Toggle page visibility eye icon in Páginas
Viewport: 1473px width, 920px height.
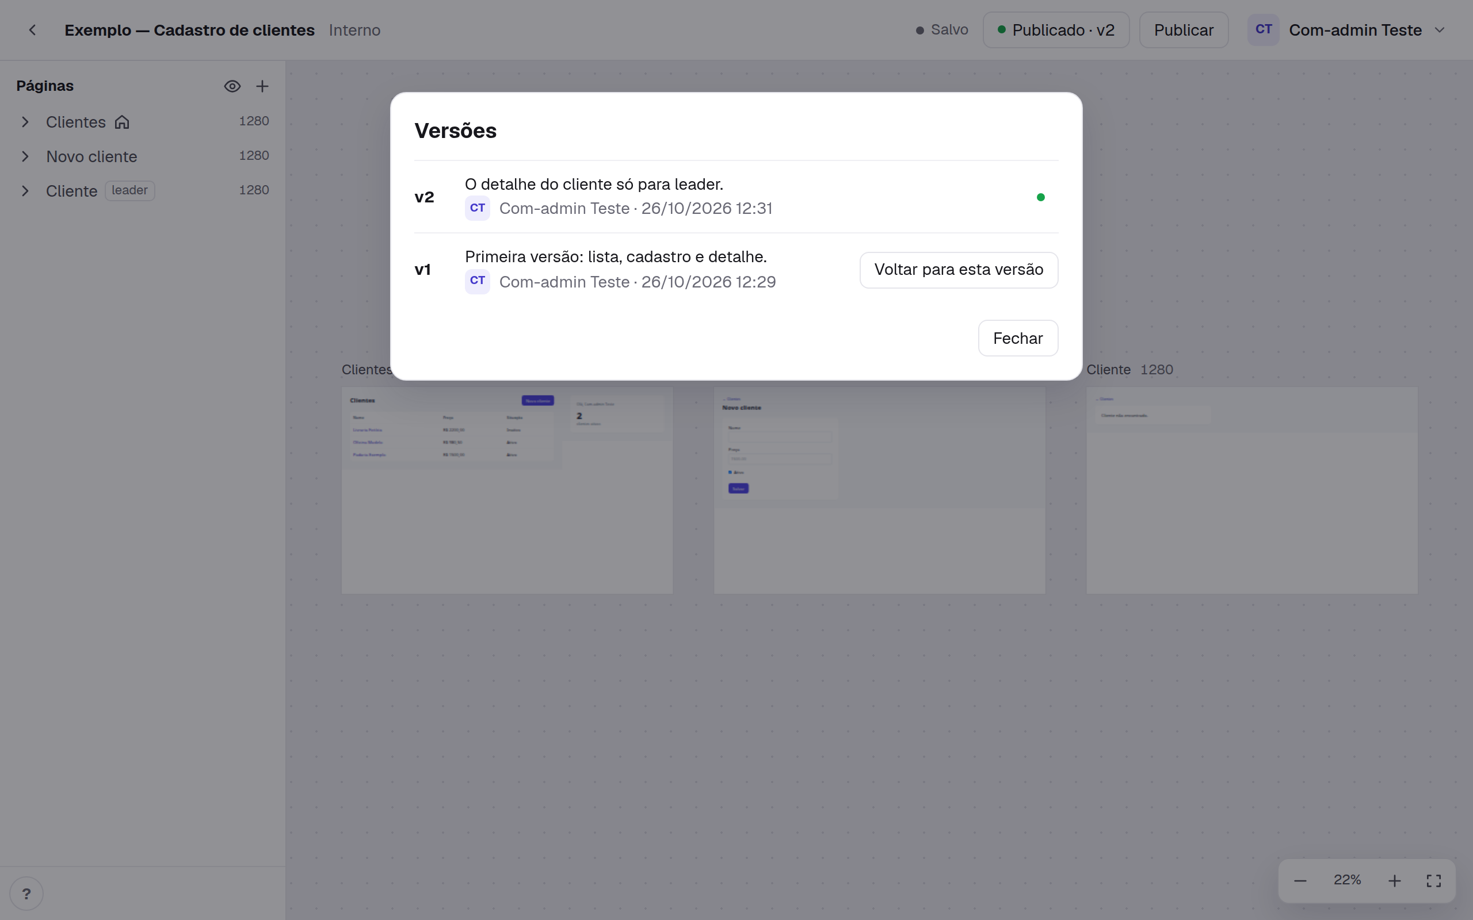[x=232, y=86]
